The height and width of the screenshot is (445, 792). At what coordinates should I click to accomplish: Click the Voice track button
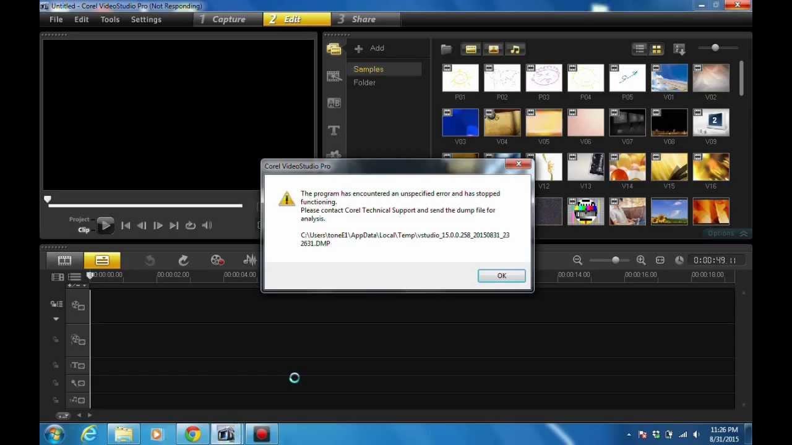click(78, 383)
